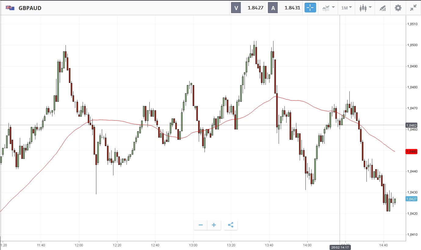Collapse the chart from fullscreen
The image size is (421, 250).
click(413, 8)
